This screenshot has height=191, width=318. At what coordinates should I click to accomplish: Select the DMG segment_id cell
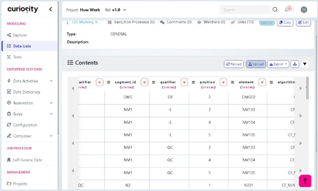click(128, 97)
